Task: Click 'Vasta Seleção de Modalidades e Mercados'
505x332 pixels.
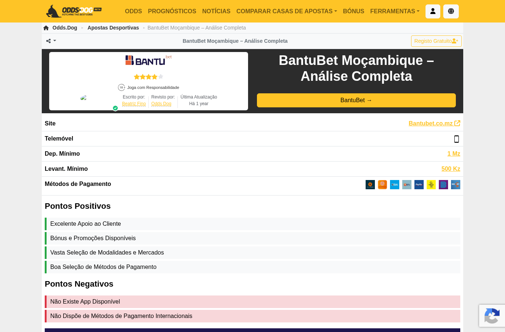Action: point(107,253)
